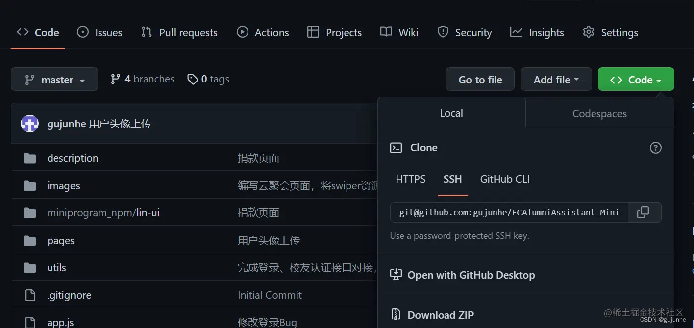Open utils row commit message 完成登录
694x328 pixels.
click(307, 268)
